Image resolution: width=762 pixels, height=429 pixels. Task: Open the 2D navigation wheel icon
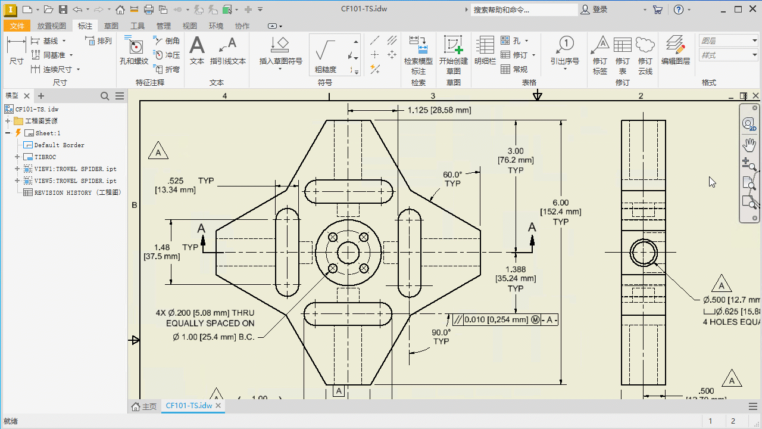click(x=749, y=123)
